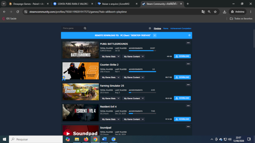Click Resident Evil 4 achievements progress bar
Screen dimensions: 255x143
pos(142,114)
